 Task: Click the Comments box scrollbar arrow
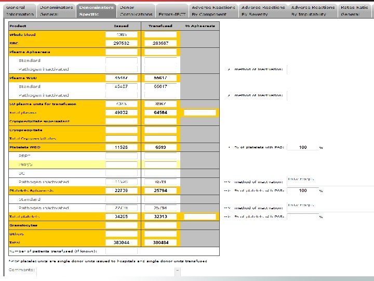(178, 270)
